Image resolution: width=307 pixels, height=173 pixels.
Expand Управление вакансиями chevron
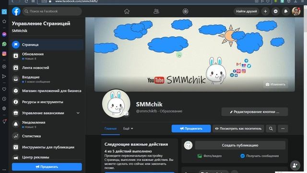78,113
